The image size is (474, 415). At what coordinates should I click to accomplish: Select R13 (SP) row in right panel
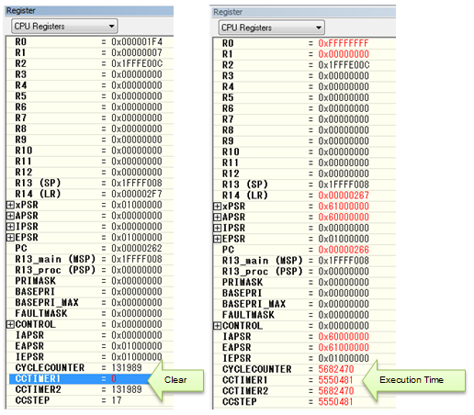pos(304,185)
